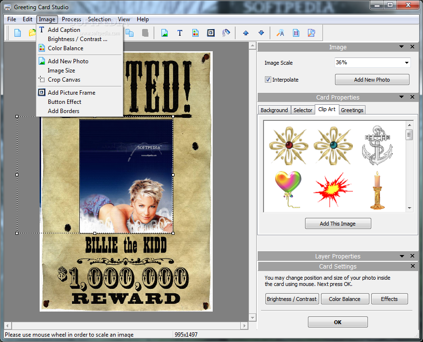Click the canvas horizontal scroll-left arrow
This screenshot has height=342, width=423.
coord(8,326)
